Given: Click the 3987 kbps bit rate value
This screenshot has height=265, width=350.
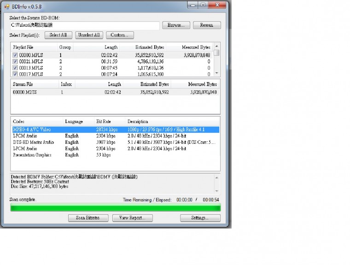Looking at the screenshot, I should pyautogui.click(x=106, y=142).
